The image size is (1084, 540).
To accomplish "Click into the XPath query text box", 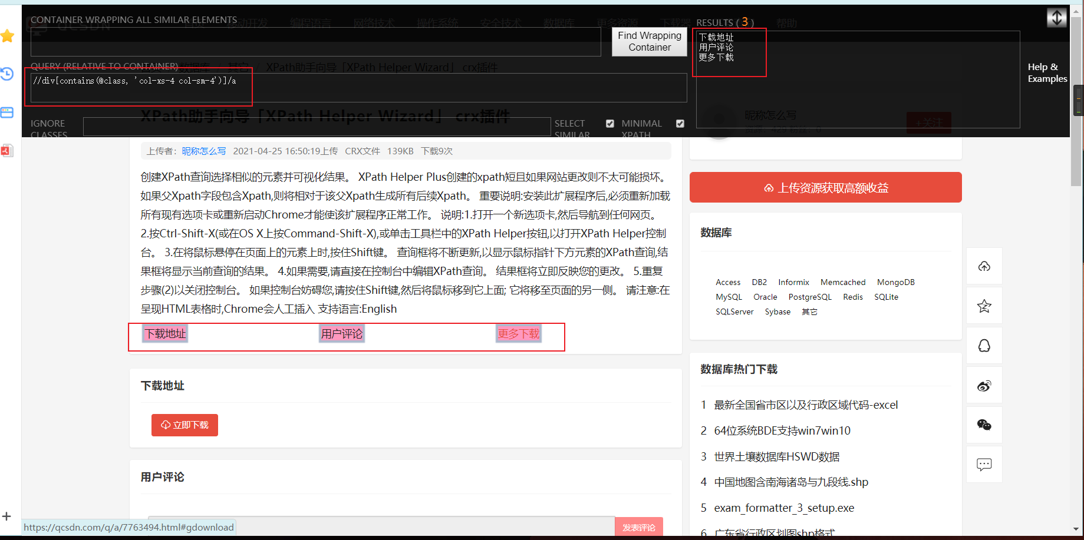I will pos(358,88).
